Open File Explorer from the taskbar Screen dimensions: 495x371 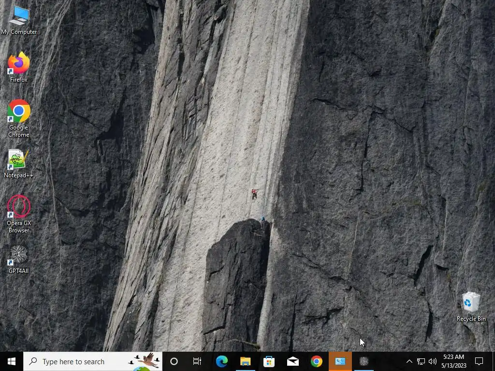pyautogui.click(x=245, y=361)
